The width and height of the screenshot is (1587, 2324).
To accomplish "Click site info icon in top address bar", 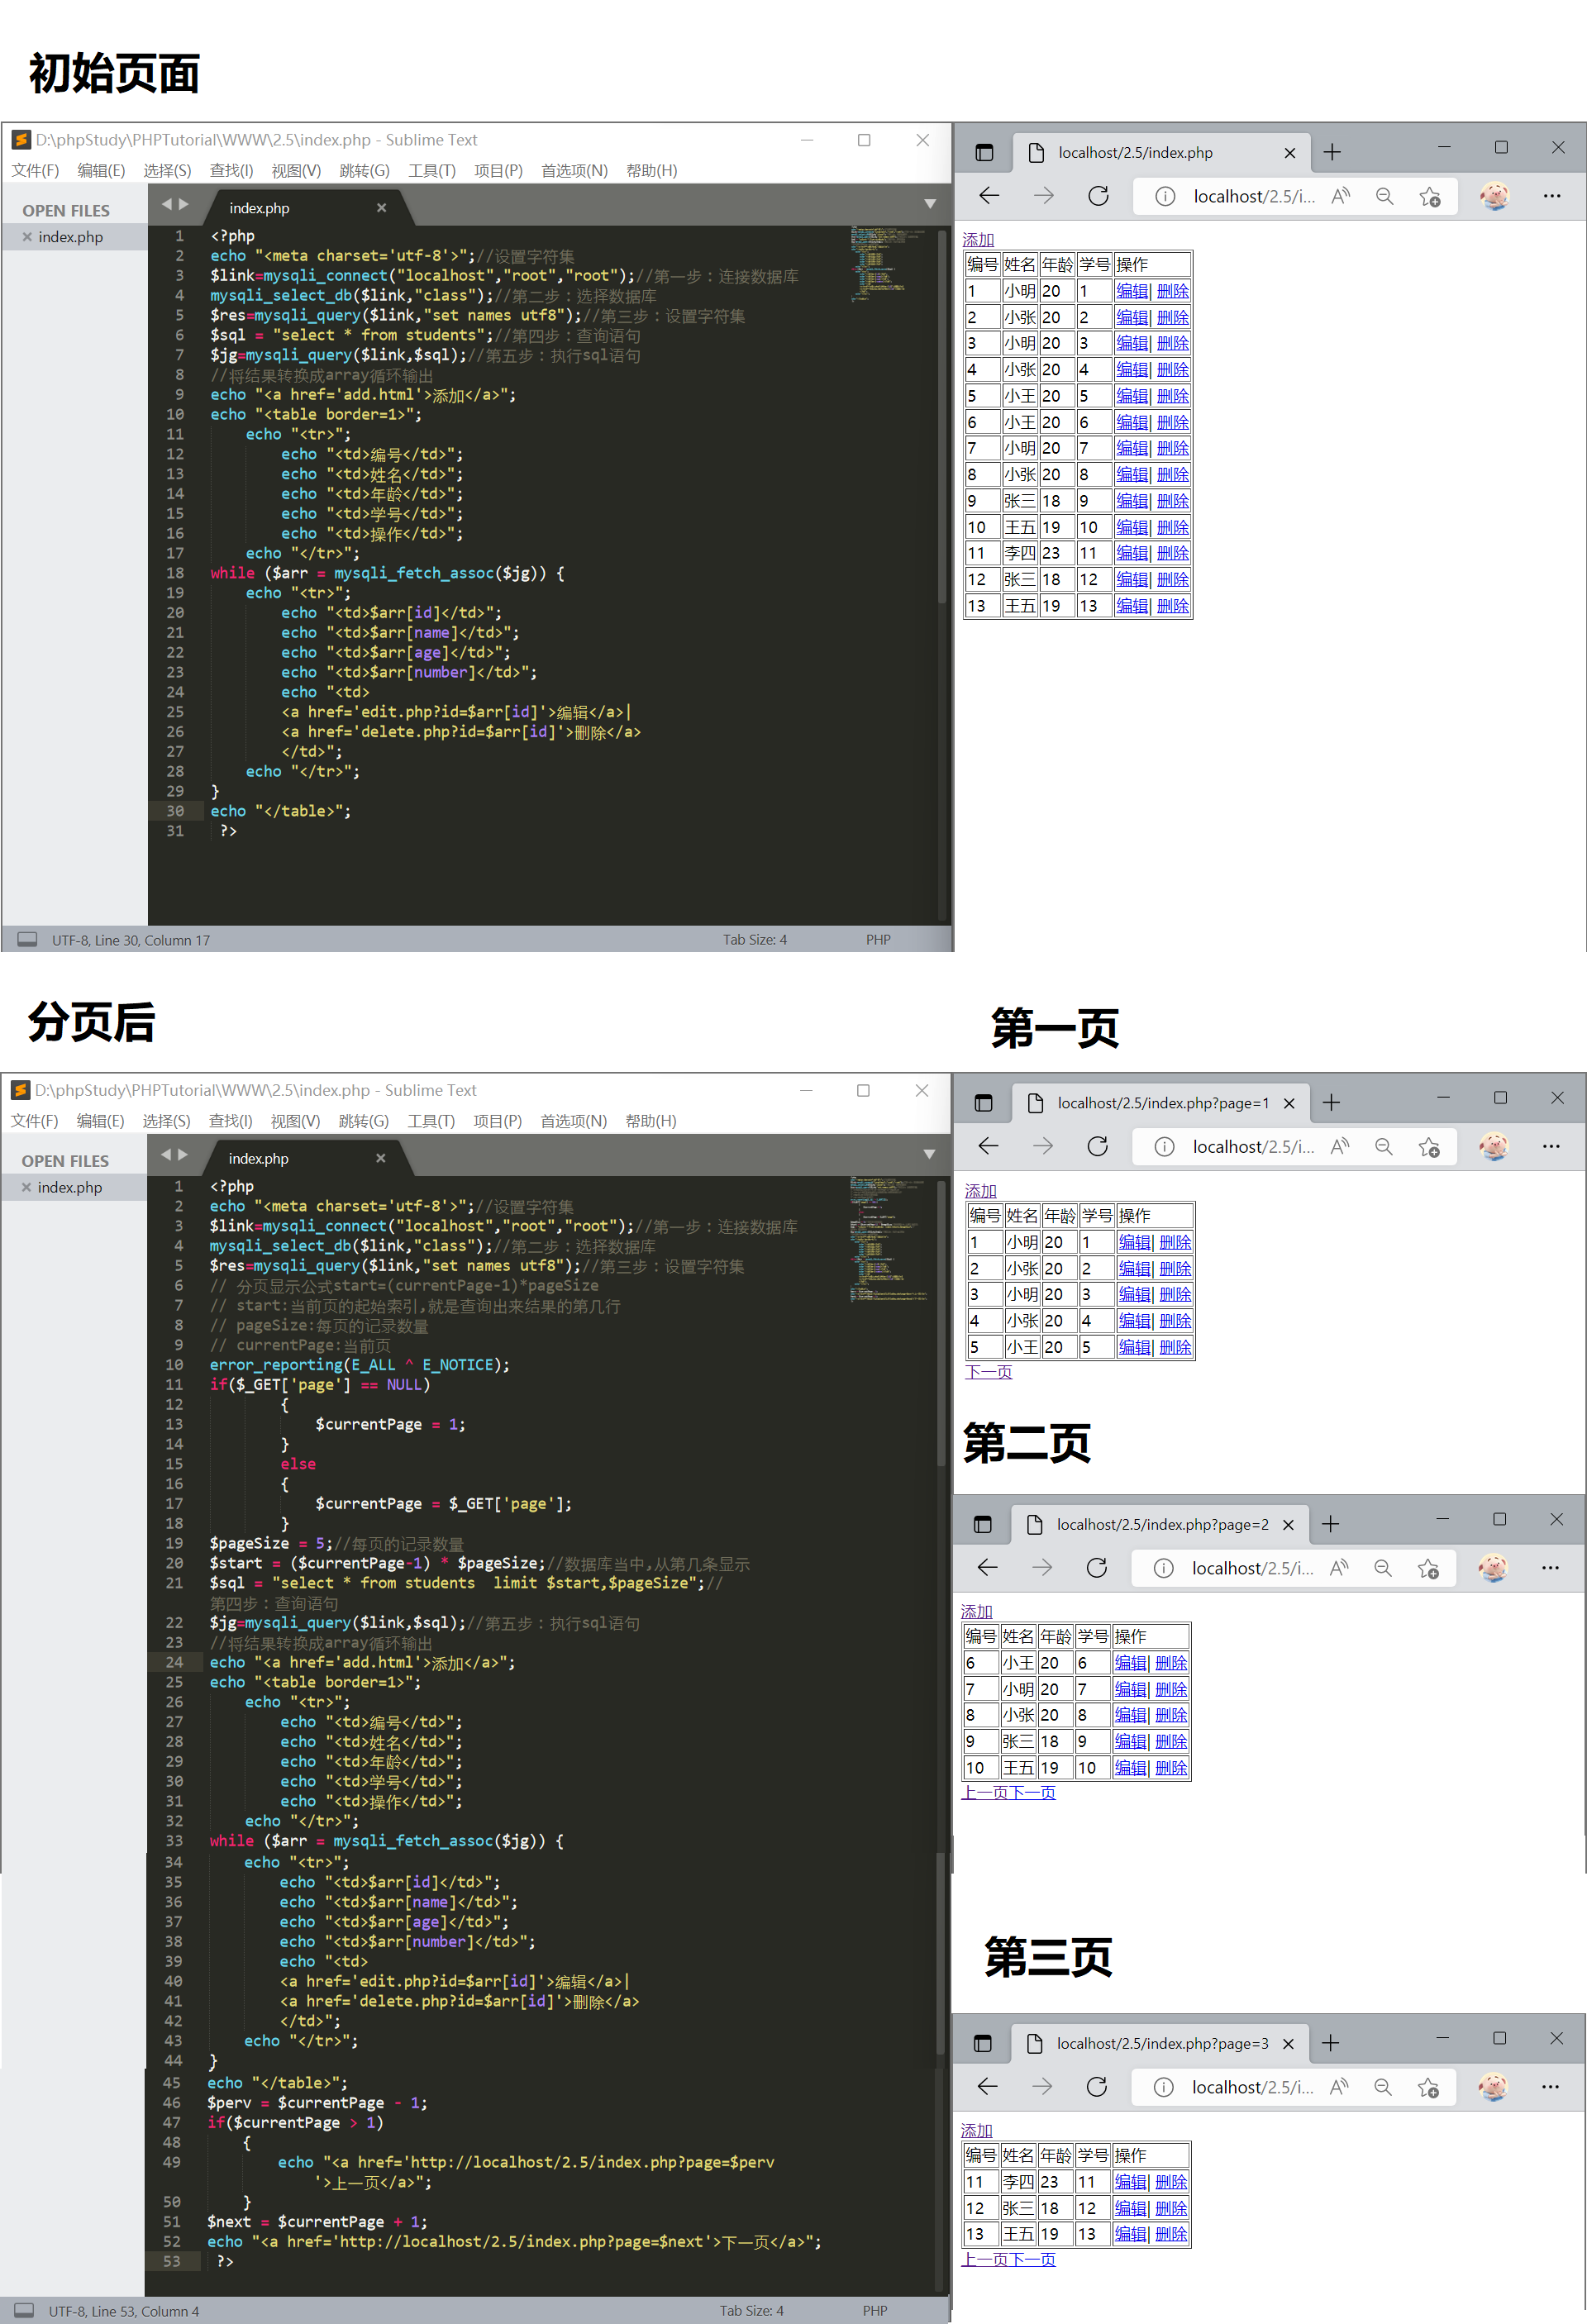I will pyautogui.click(x=1165, y=196).
